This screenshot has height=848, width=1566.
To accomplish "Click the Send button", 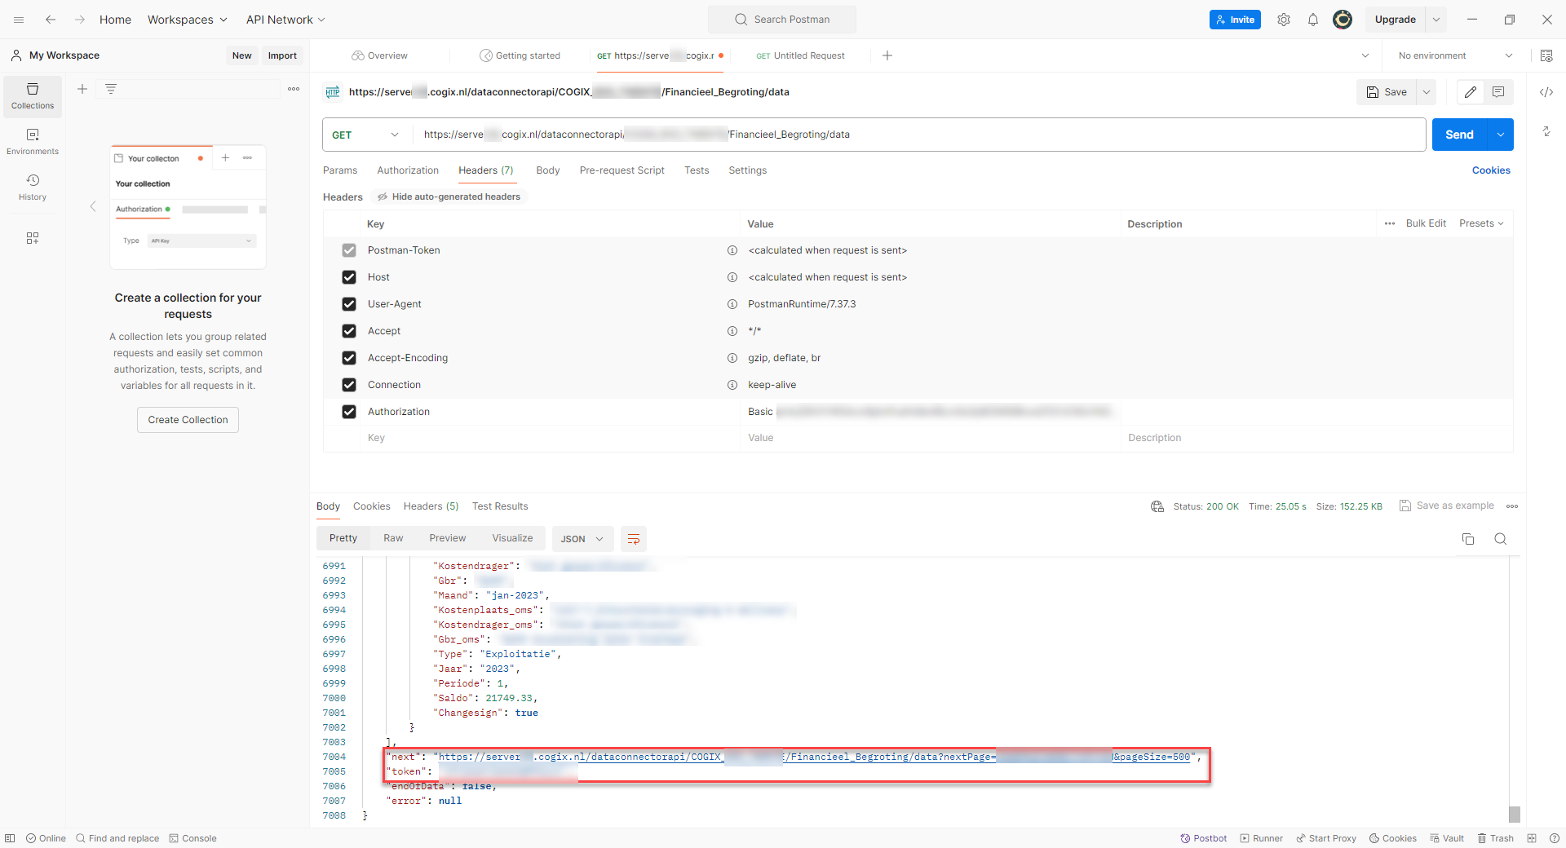I will 1460,135.
